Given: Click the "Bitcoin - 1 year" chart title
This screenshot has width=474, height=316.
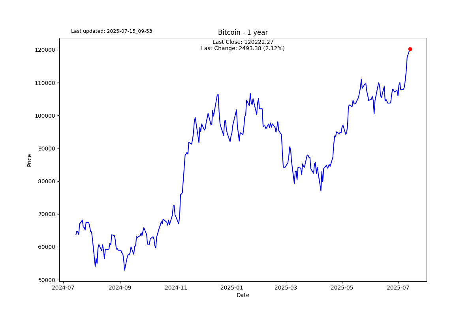Looking at the screenshot, I should click(x=243, y=32).
